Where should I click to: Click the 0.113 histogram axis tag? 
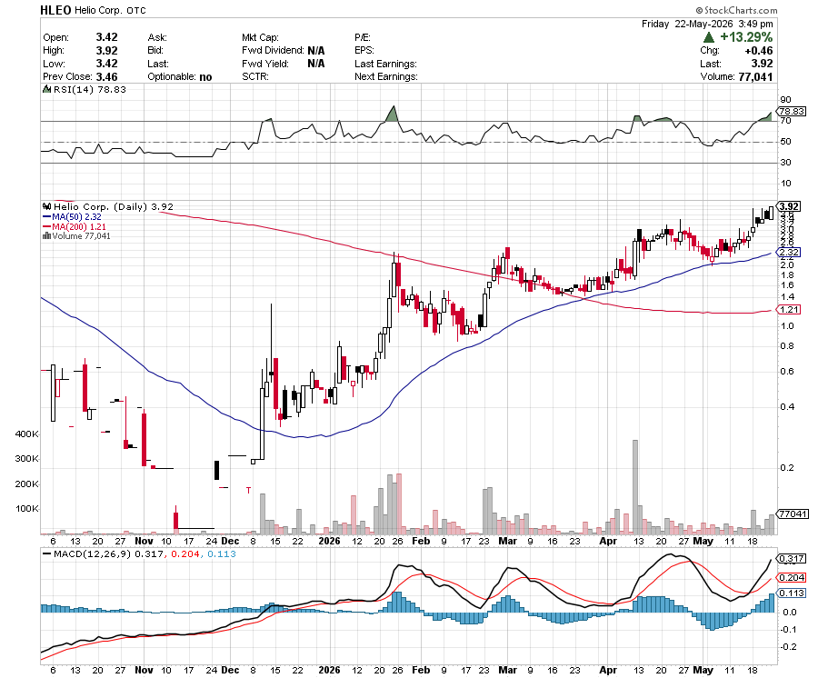click(792, 593)
